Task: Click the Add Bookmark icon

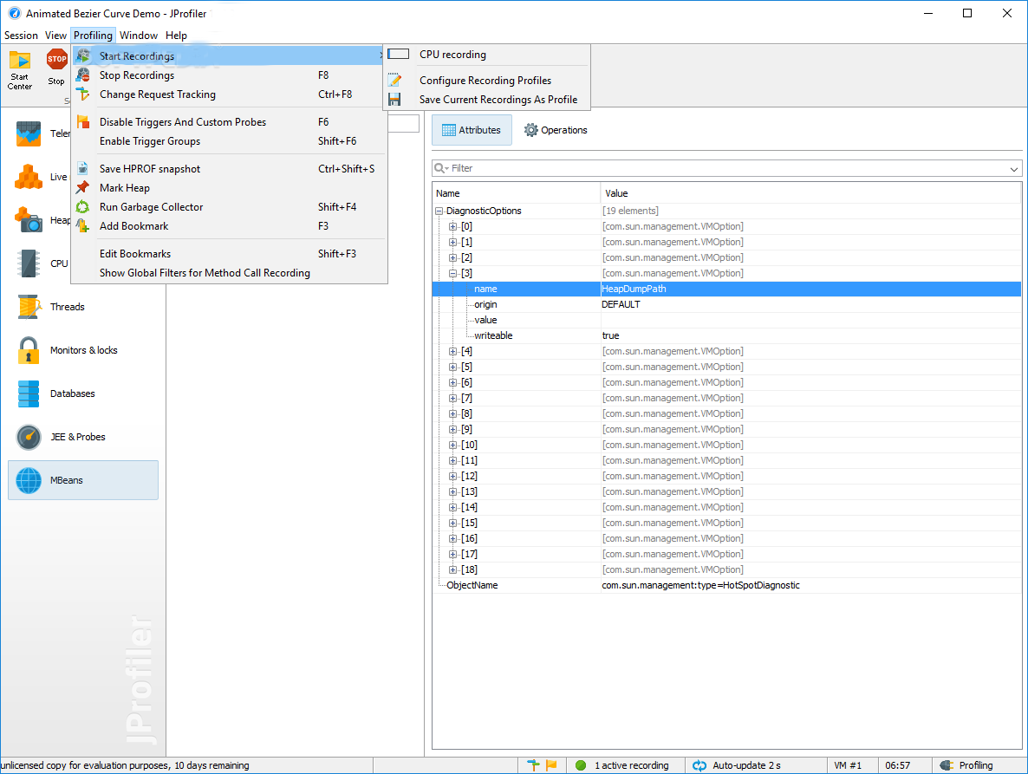Action: (82, 225)
